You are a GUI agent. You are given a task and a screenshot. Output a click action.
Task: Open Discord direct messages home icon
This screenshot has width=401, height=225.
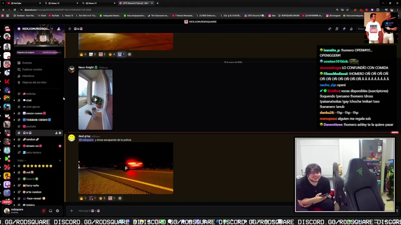[x=7, y=29]
